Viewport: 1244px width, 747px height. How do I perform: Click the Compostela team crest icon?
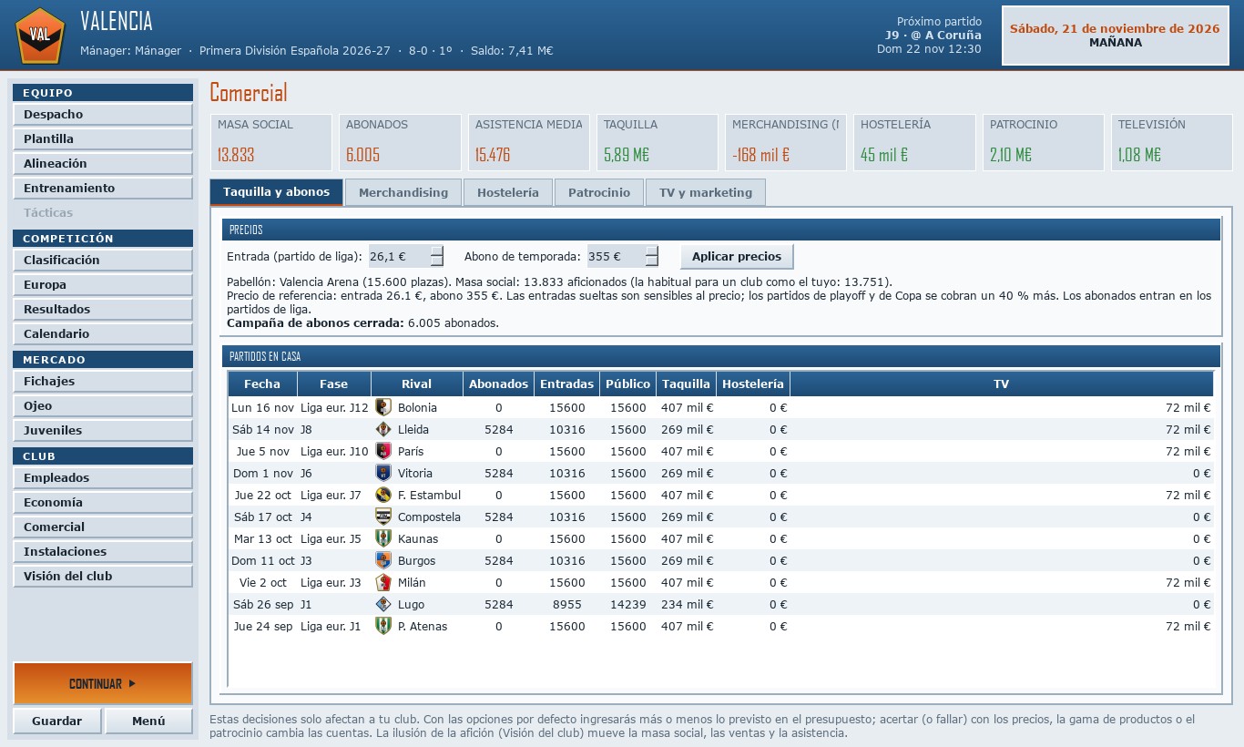[x=383, y=517]
